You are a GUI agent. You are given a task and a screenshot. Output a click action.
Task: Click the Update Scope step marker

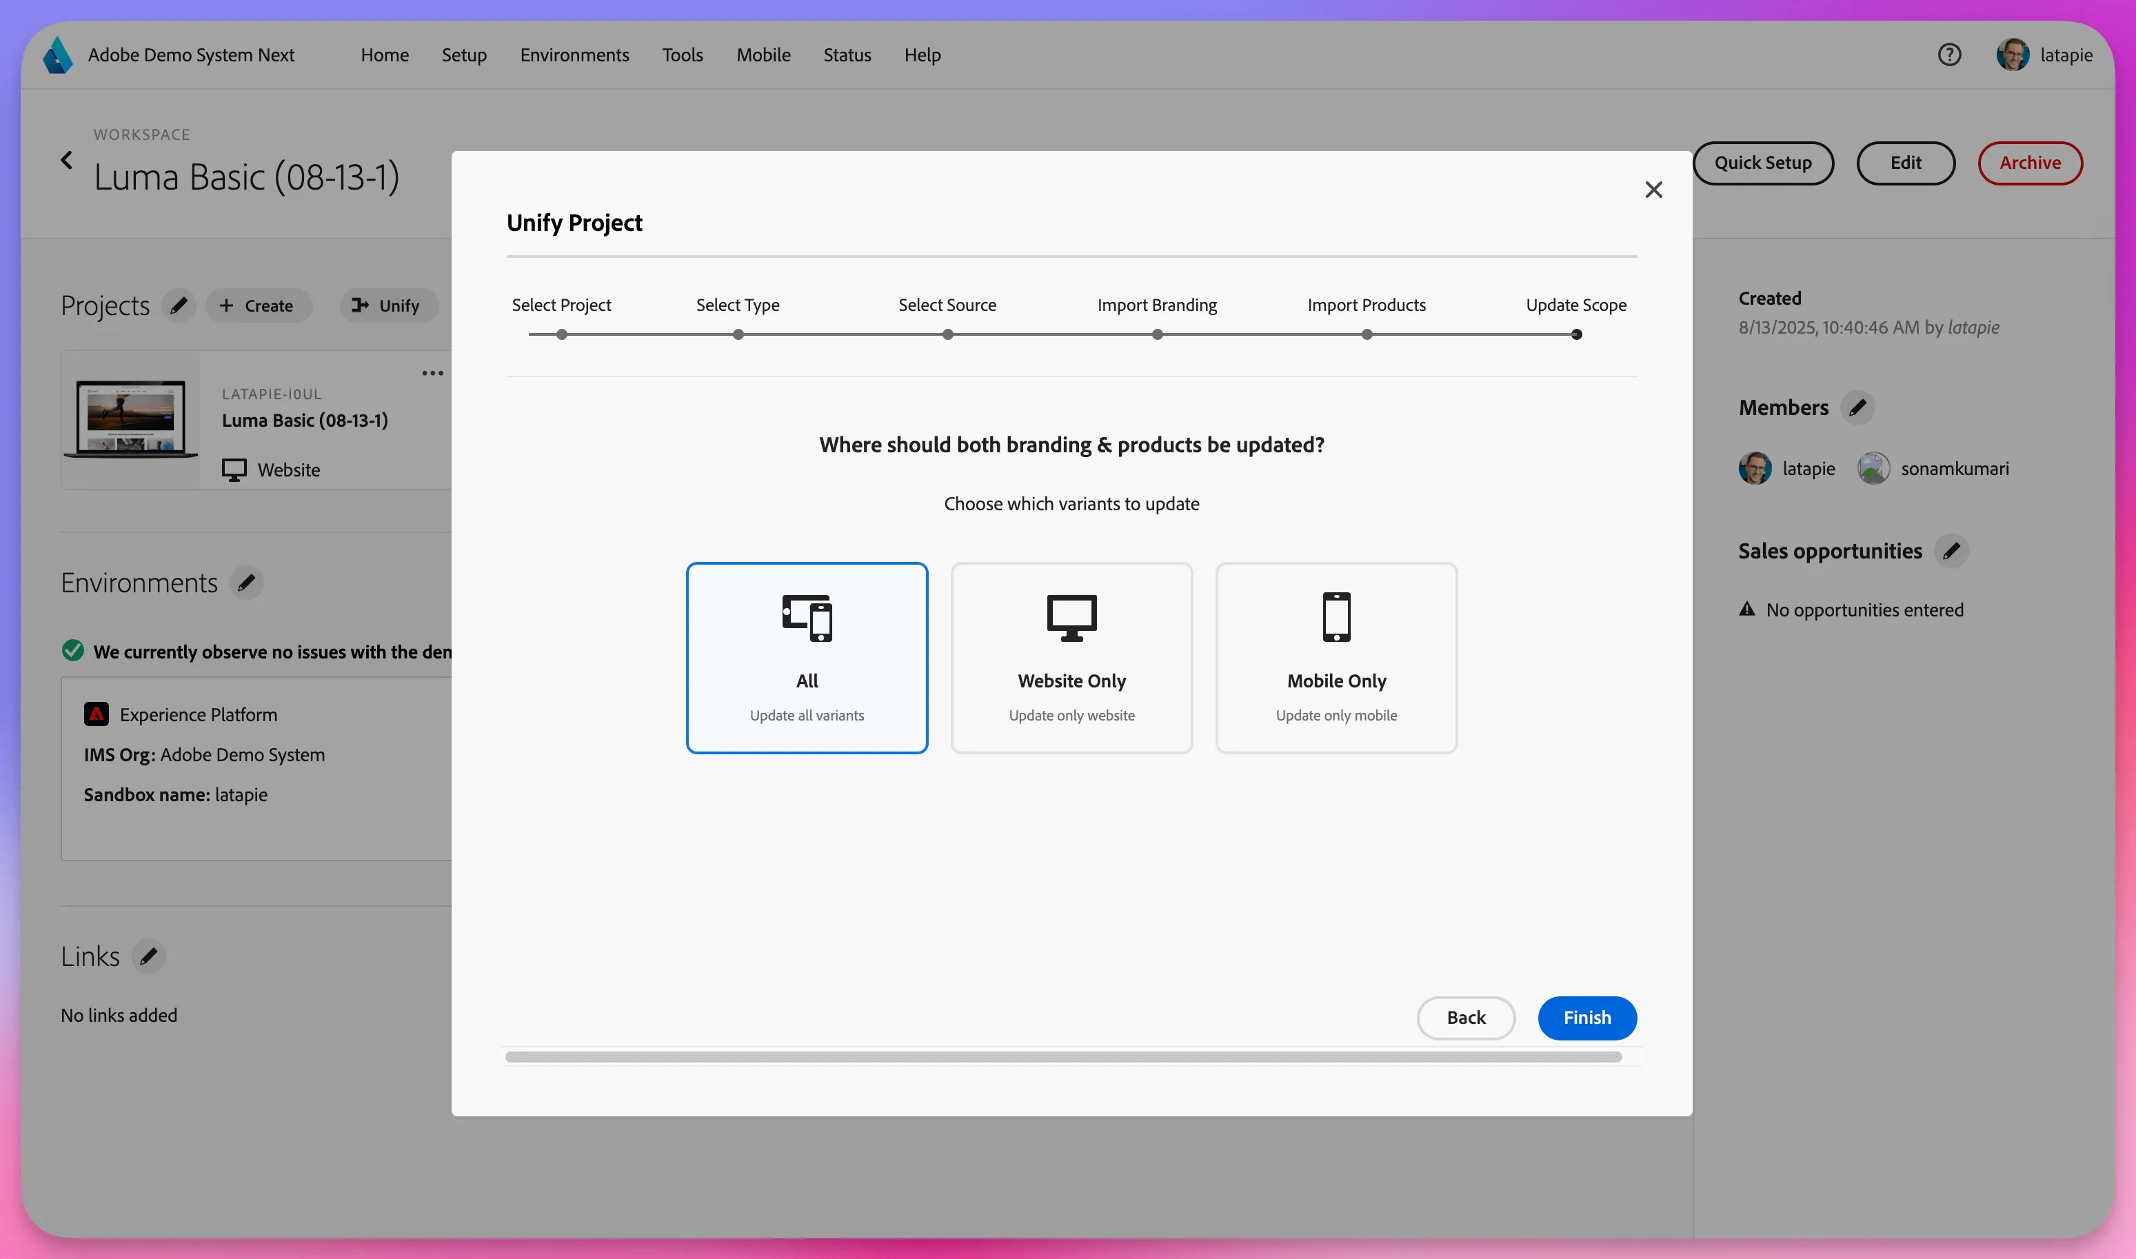click(x=1576, y=334)
